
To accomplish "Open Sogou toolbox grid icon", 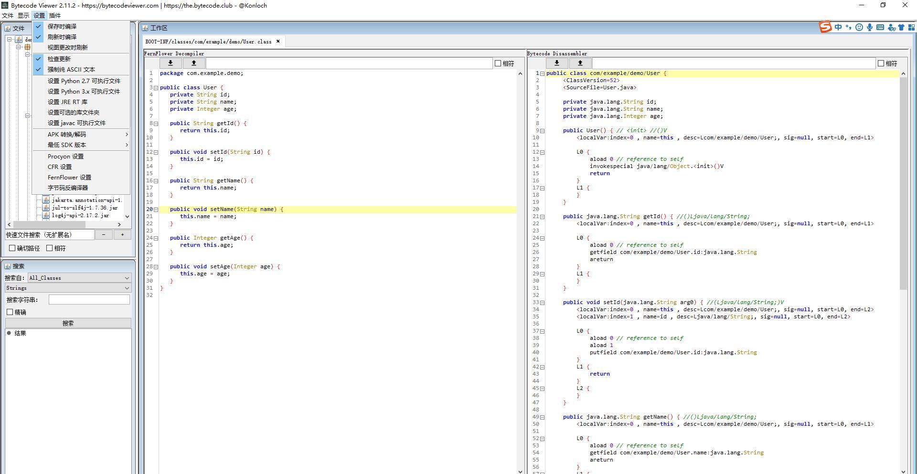I will coord(911,27).
